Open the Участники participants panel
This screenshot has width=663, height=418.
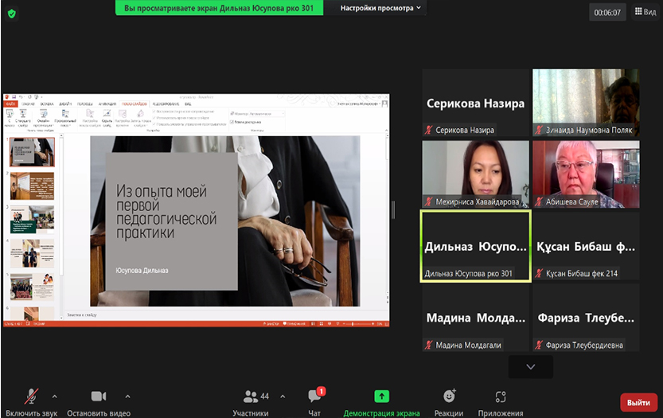(x=250, y=397)
